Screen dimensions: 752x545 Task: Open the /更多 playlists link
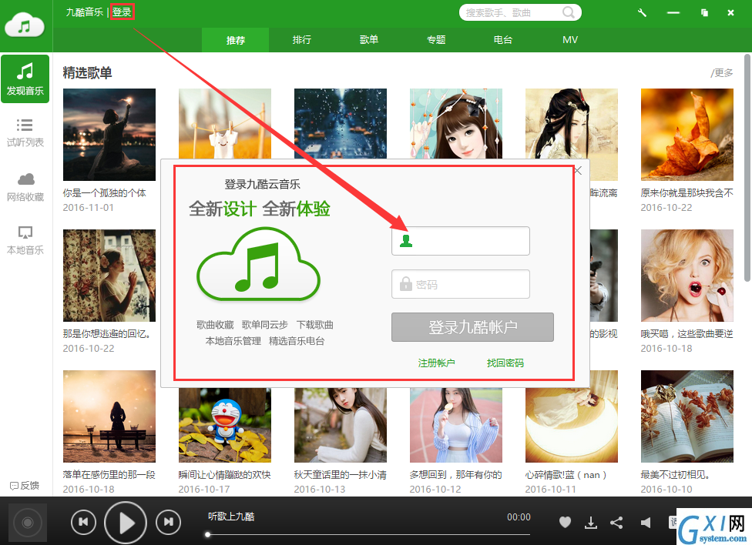(722, 73)
